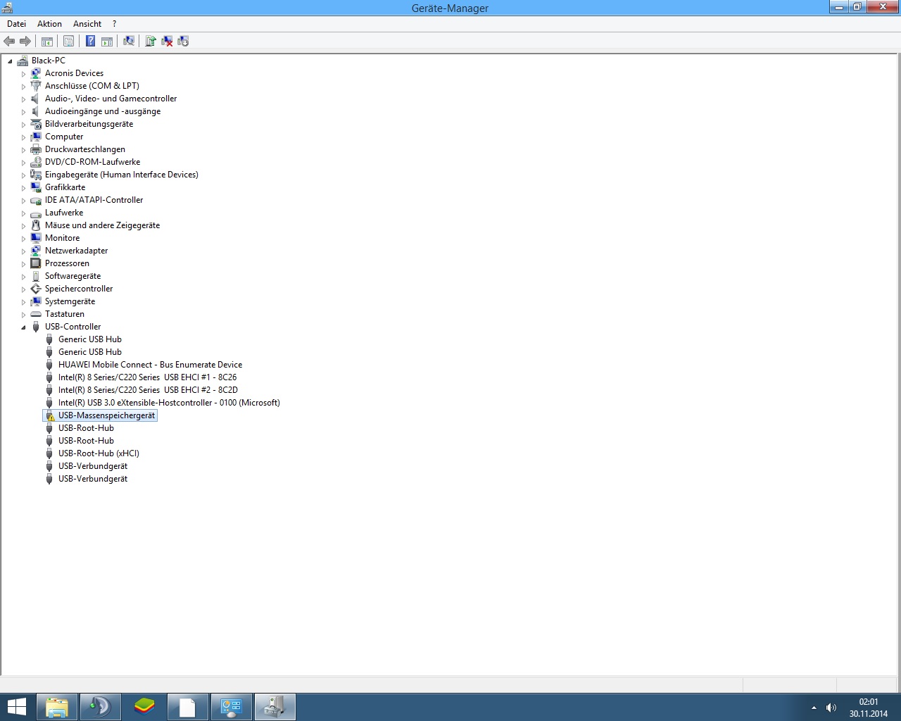Click the Disable device down-arrow icon
901x721 pixels.
[x=183, y=42]
